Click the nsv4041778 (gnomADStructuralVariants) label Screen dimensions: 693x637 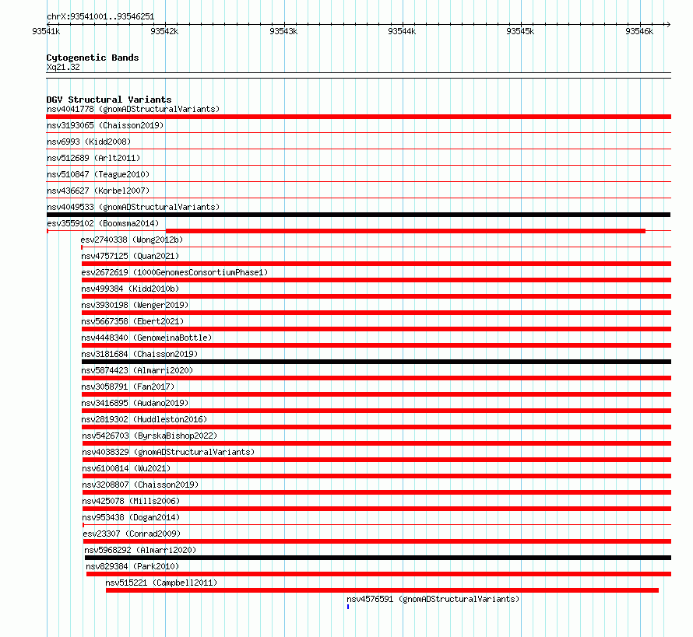pos(133,109)
